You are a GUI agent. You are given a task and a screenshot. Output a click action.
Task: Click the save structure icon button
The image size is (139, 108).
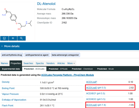tap(4, 38)
